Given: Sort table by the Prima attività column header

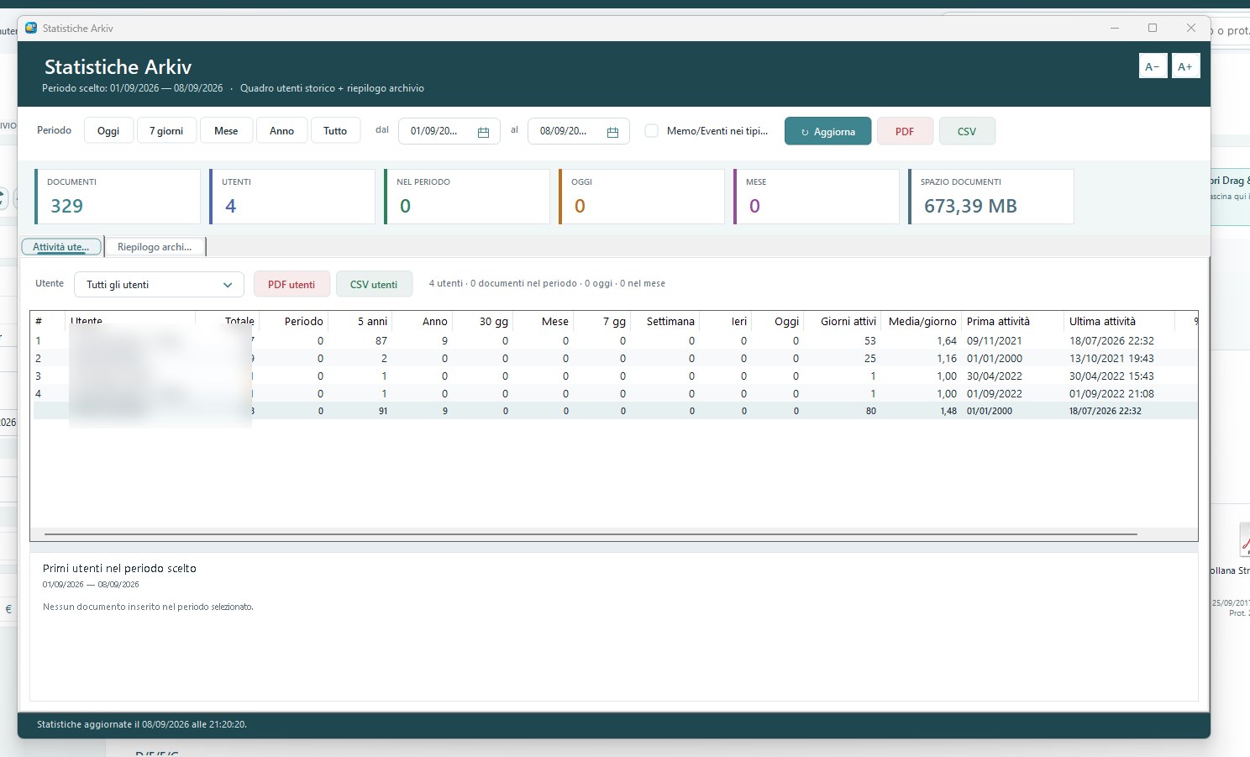Looking at the screenshot, I should (1012, 322).
